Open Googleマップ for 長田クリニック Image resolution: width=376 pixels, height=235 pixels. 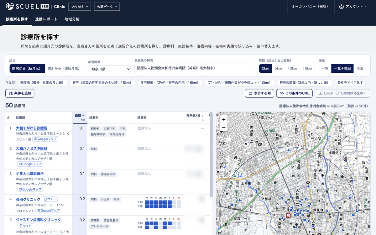point(48,211)
